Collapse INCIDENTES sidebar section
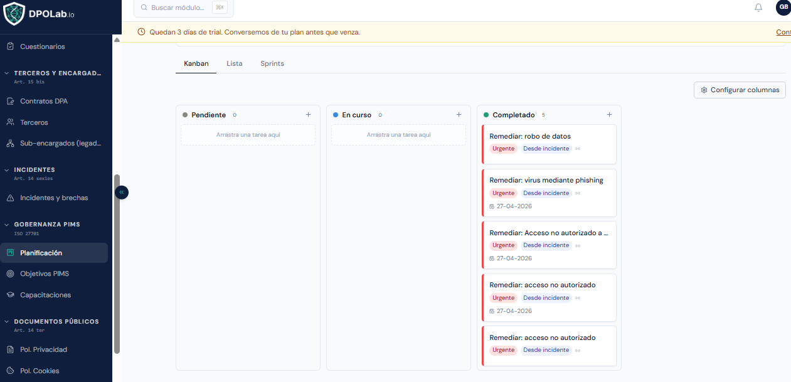The width and height of the screenshot is (791, 382). pos(7,170)
